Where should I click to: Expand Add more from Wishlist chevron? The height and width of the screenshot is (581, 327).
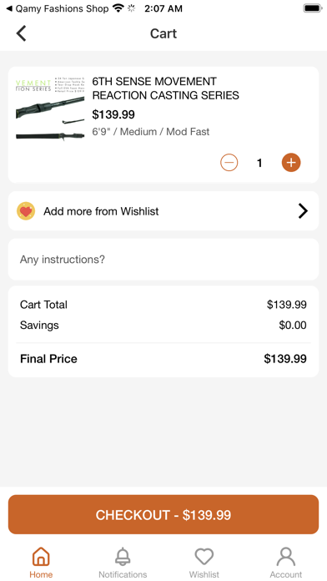pyautogui.click(x=303, y=211)
